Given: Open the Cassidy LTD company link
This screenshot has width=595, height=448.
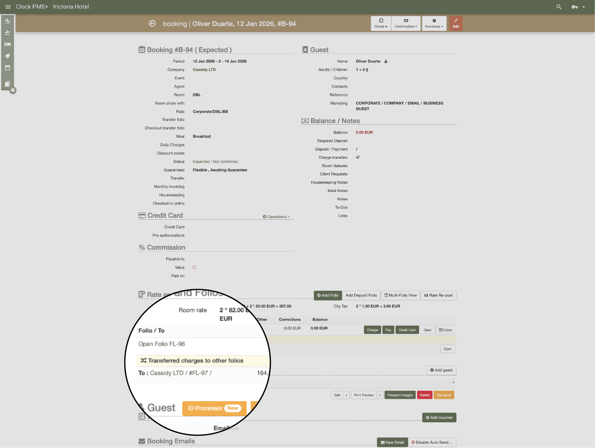Looking at the screenshot, I should tap(204, 70).
